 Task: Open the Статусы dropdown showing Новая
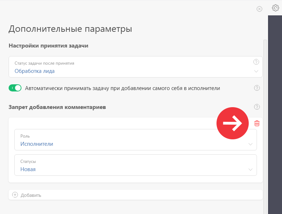point(136,165)
